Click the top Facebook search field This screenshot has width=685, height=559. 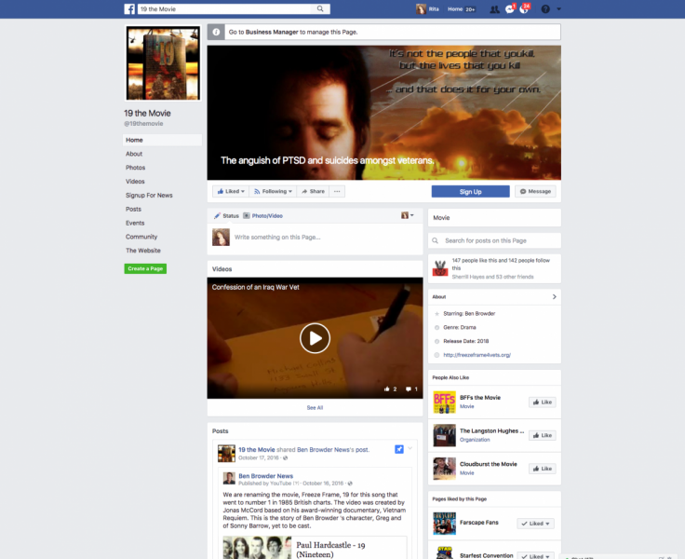coord(226,8)
